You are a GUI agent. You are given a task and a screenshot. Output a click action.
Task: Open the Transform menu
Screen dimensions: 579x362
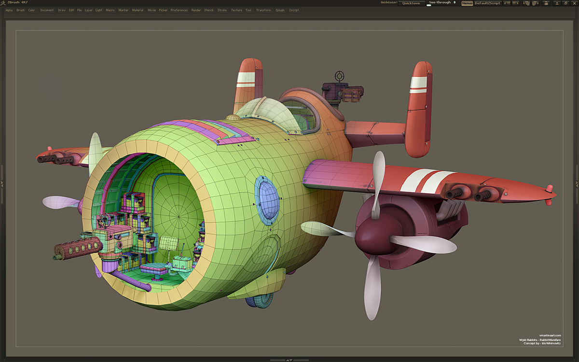263,10
